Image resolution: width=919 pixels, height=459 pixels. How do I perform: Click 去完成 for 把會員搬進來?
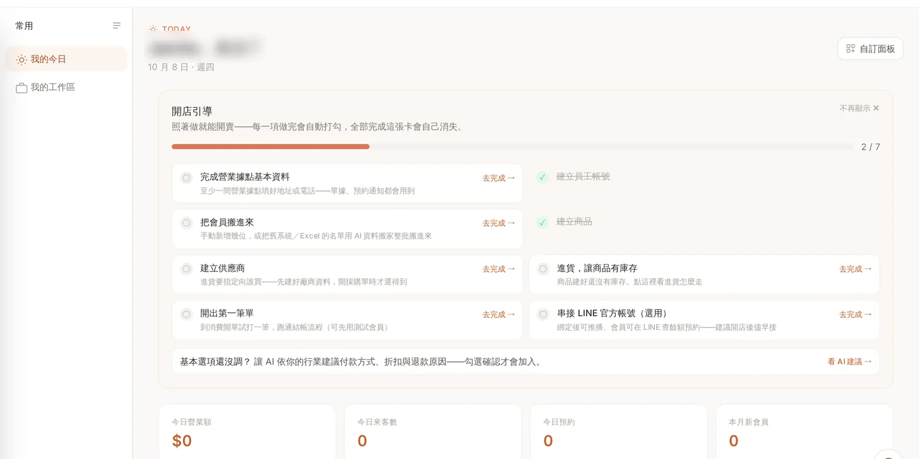(499, 223)
